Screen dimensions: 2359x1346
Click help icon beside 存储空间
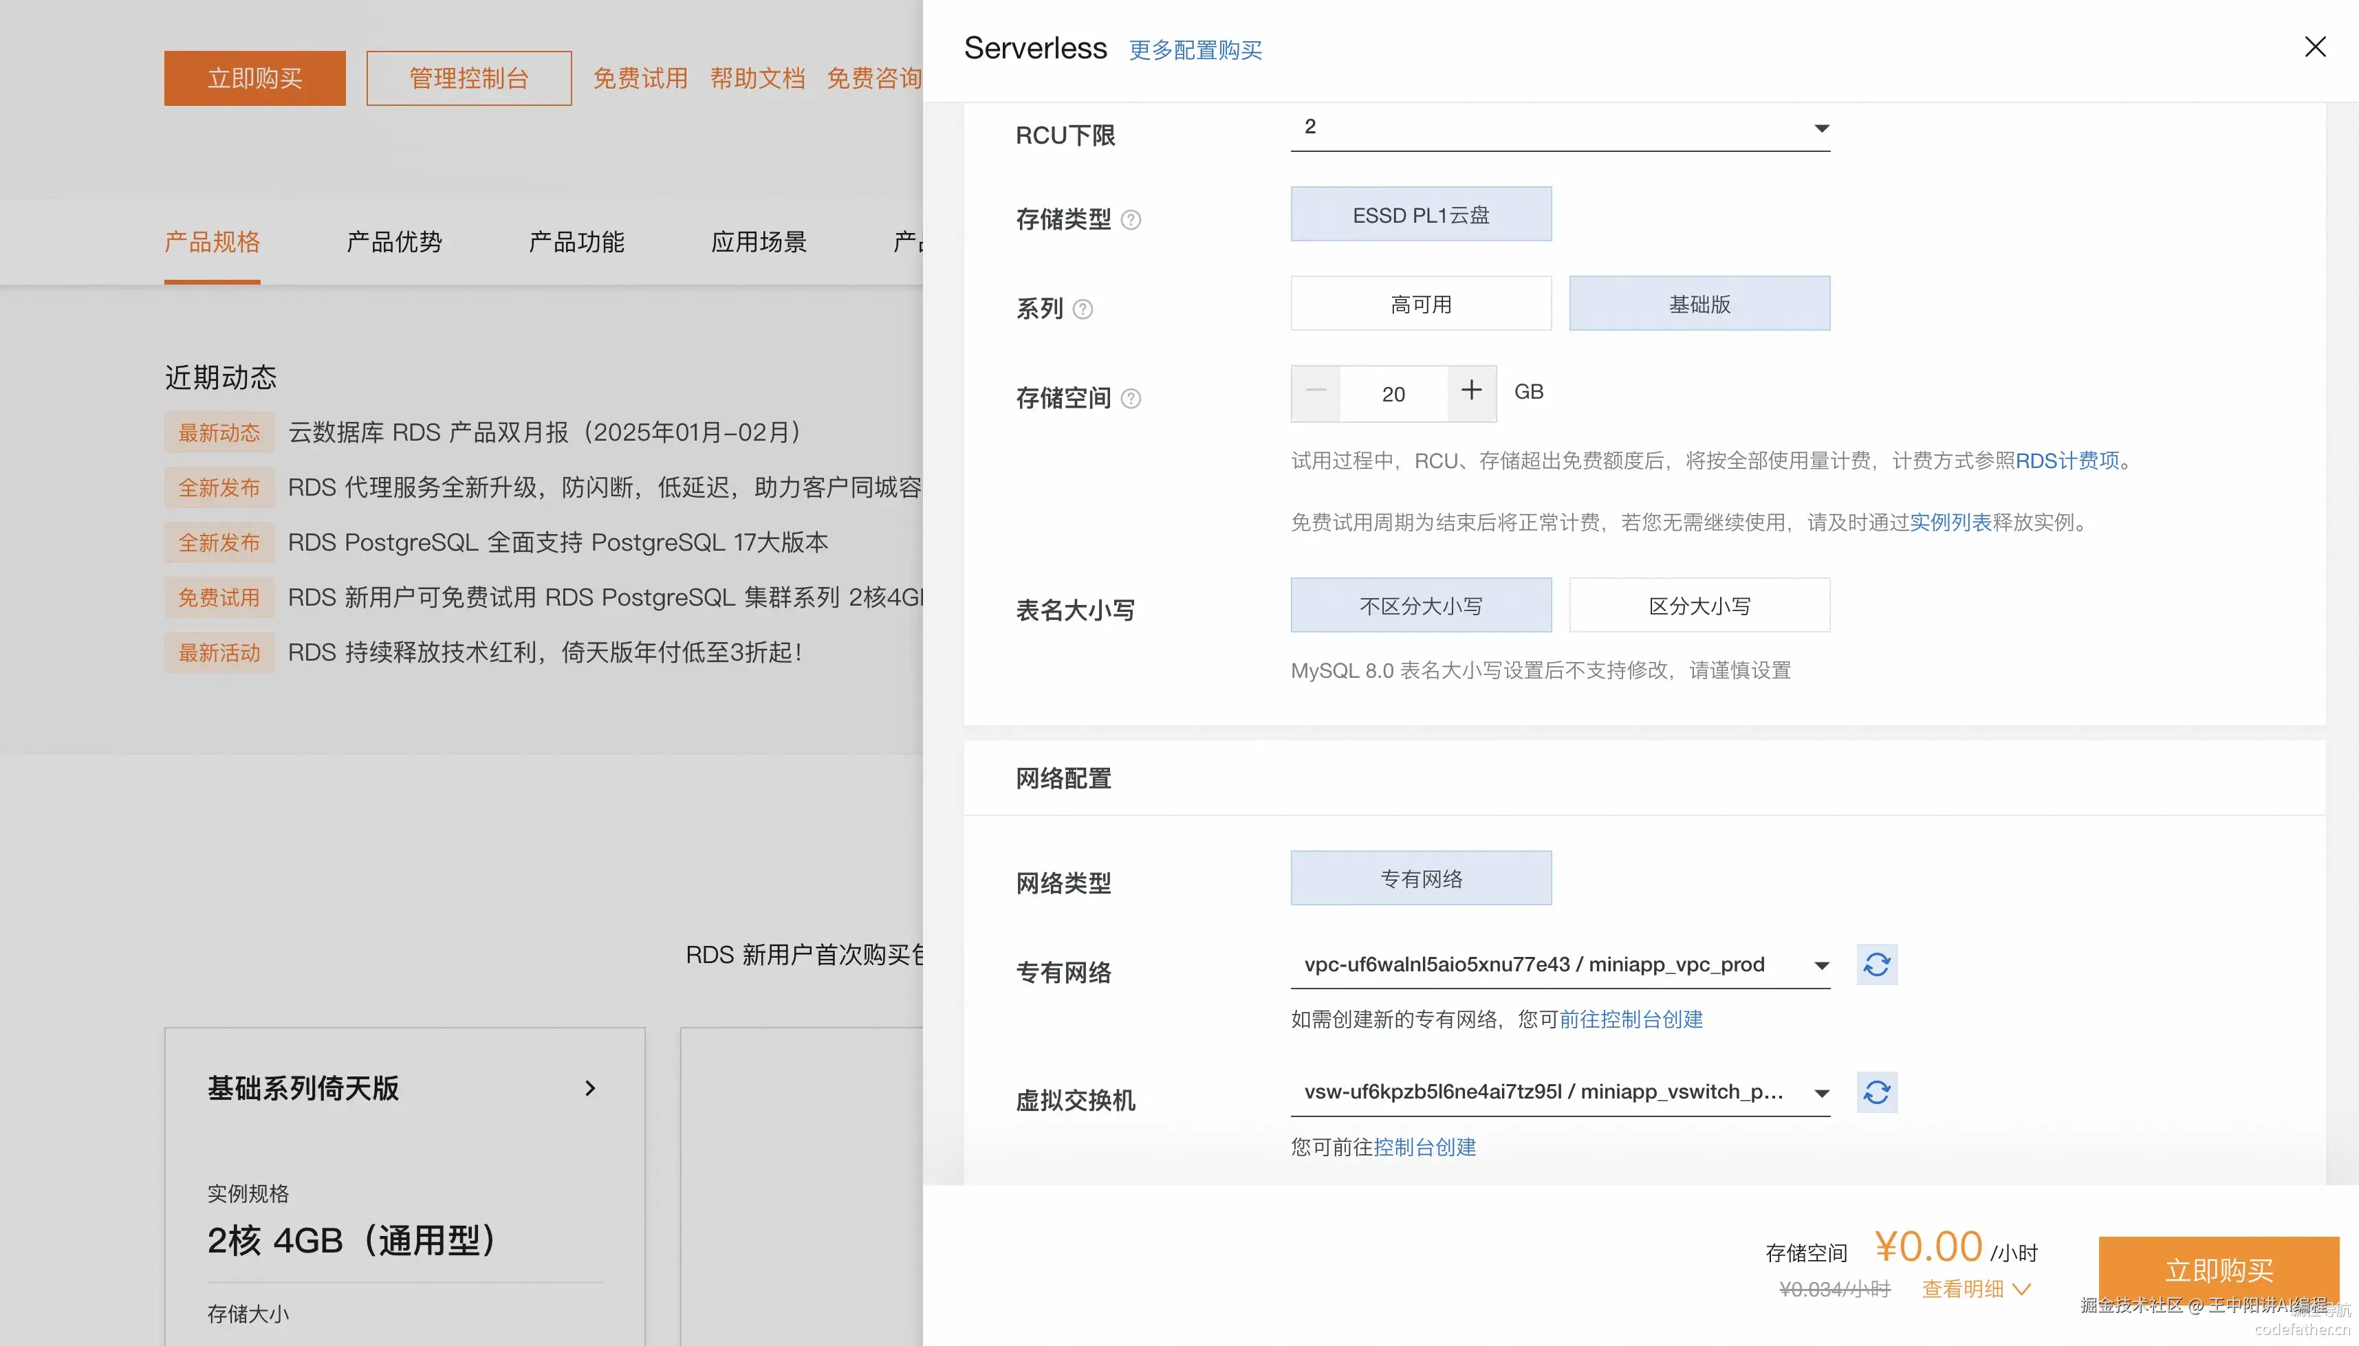point(1130,399)
